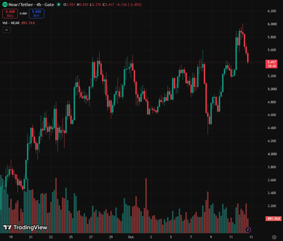Click the 5.000 price axis label

272,89
